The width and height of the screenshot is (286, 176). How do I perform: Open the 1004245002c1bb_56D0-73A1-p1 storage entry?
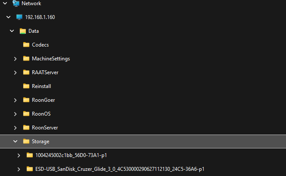71,155
